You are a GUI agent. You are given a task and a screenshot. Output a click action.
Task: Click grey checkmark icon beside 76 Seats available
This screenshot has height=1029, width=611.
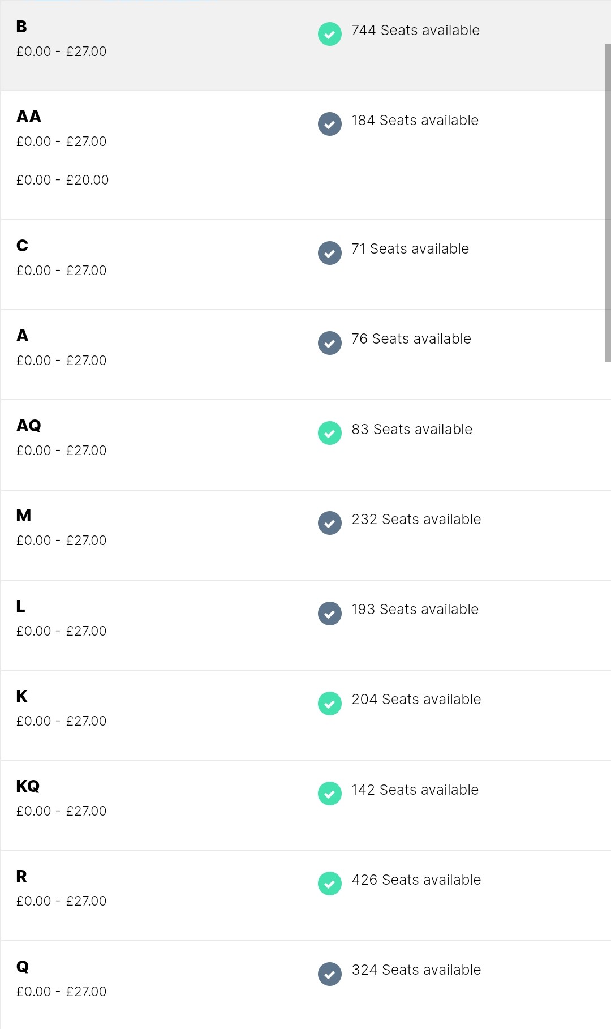(x=330, y=343)
